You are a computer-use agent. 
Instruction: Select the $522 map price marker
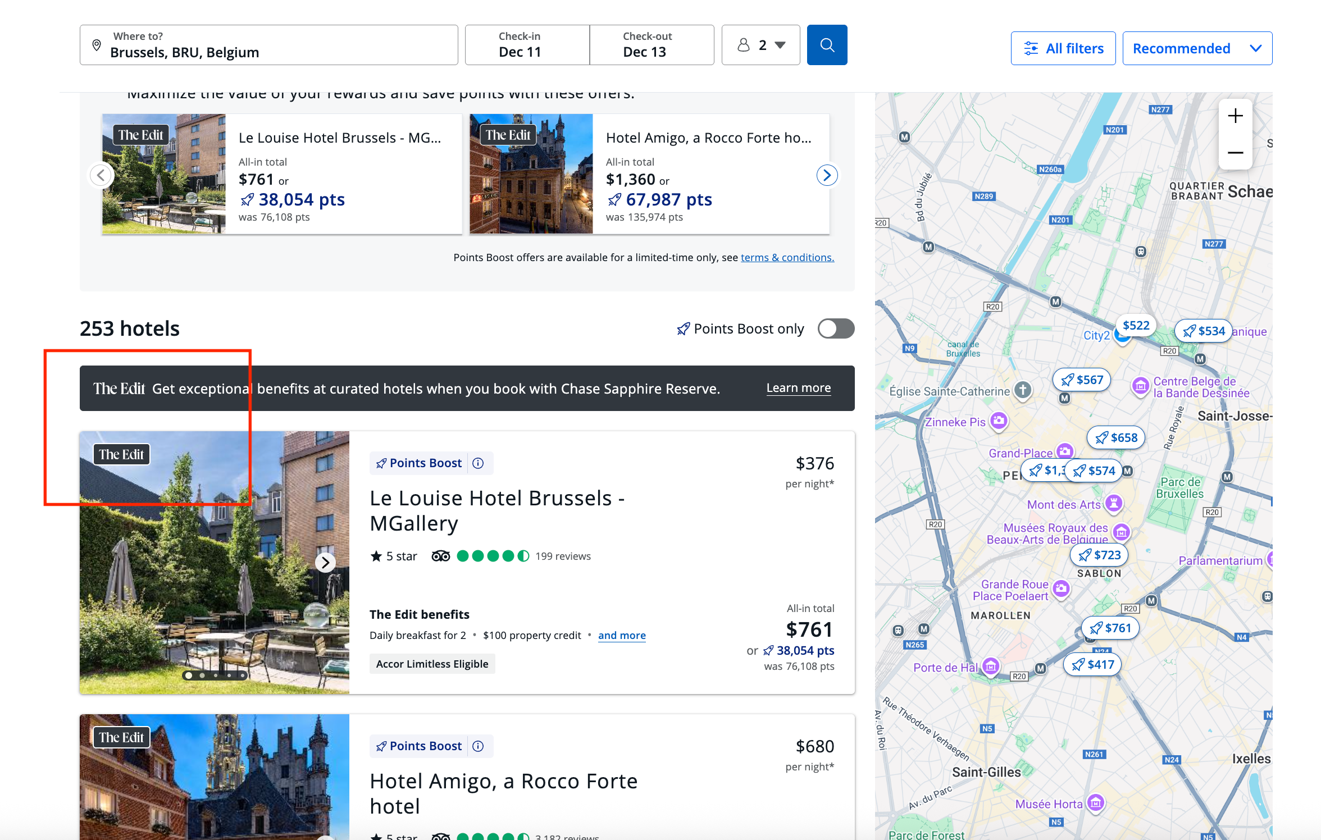coord(1136,326)
